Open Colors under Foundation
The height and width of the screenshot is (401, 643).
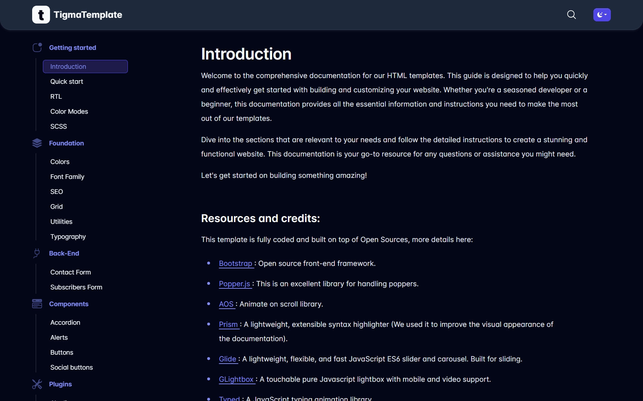pos(60,161)
